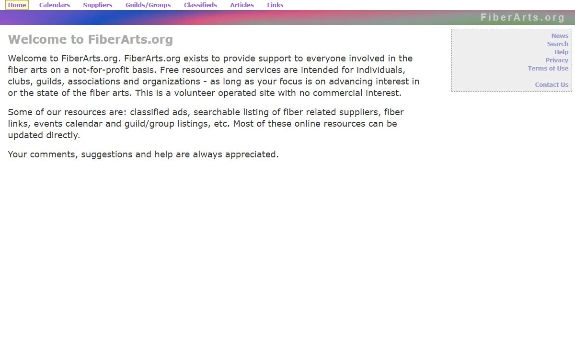This screenshot has height=355, width=575.
Task: Open the Links menu item
Action: coord(275,5)
